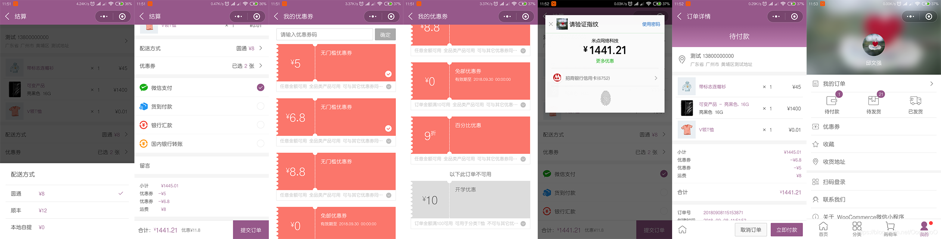
Task: Expand details under ¥5 coupon description
Action: 389,87
